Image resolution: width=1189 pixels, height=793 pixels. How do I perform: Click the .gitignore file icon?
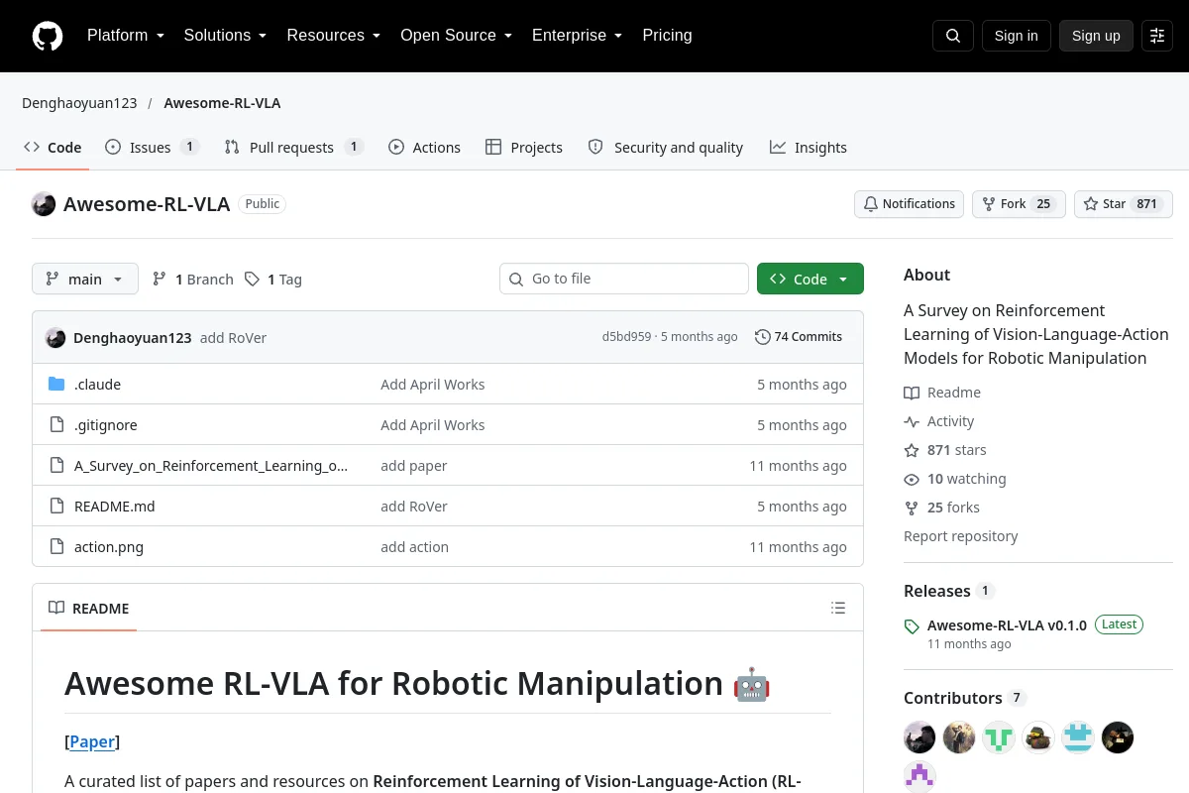tap(56, 425)
